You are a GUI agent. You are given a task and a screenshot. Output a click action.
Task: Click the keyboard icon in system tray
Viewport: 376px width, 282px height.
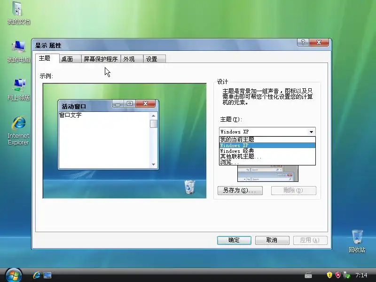[x=308, y=275]
